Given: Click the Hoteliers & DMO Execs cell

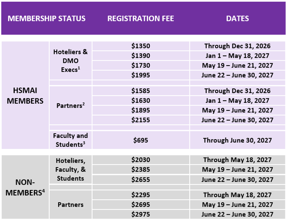Looking at the screenshot, I should click(x=71, y=61).
